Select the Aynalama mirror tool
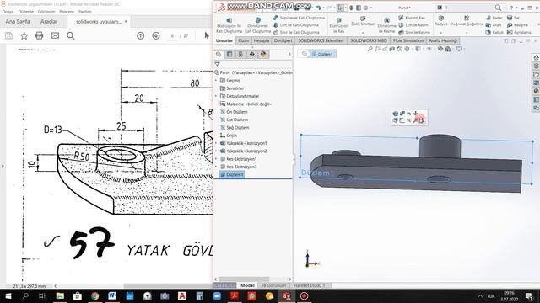This screenshot has height=303, width=540. (519, 32)
